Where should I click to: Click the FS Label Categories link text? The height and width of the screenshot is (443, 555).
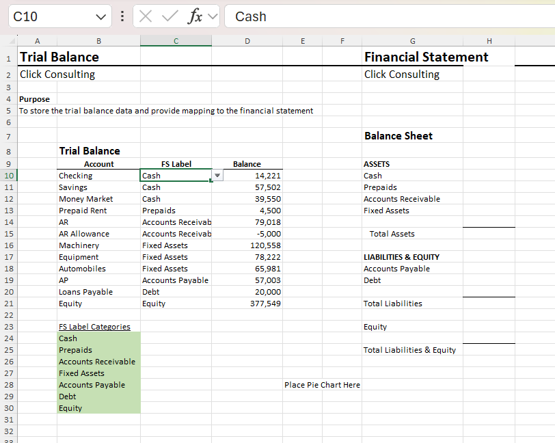click(94, 326)
